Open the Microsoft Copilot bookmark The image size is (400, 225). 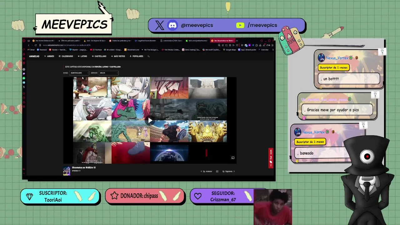click(211, 50)
